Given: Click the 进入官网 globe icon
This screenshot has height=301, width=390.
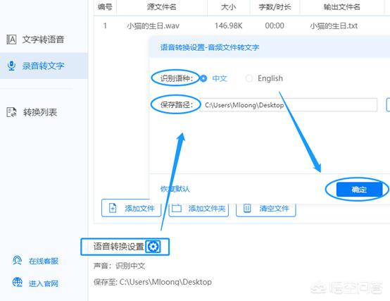Looking at the screenshot, I should 17,283.
